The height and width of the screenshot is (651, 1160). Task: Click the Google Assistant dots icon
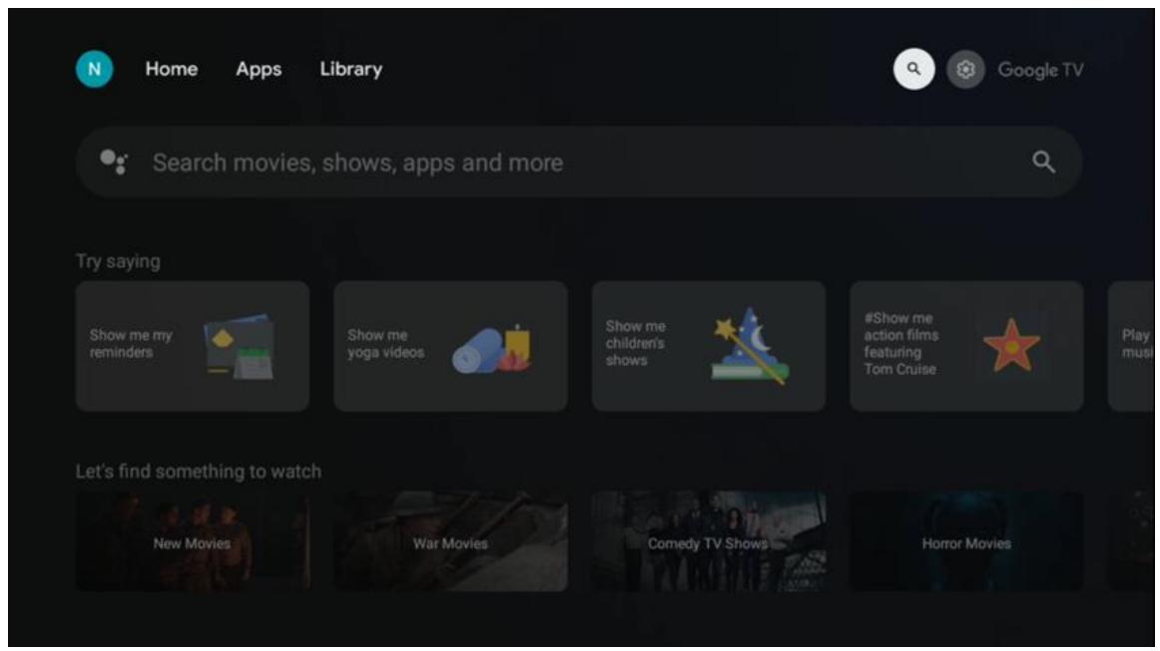(114, 162)
